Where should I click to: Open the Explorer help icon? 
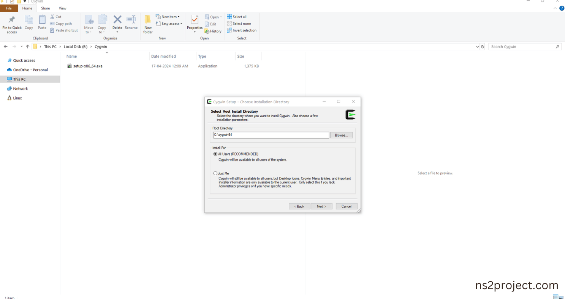(x=562, y=8)
